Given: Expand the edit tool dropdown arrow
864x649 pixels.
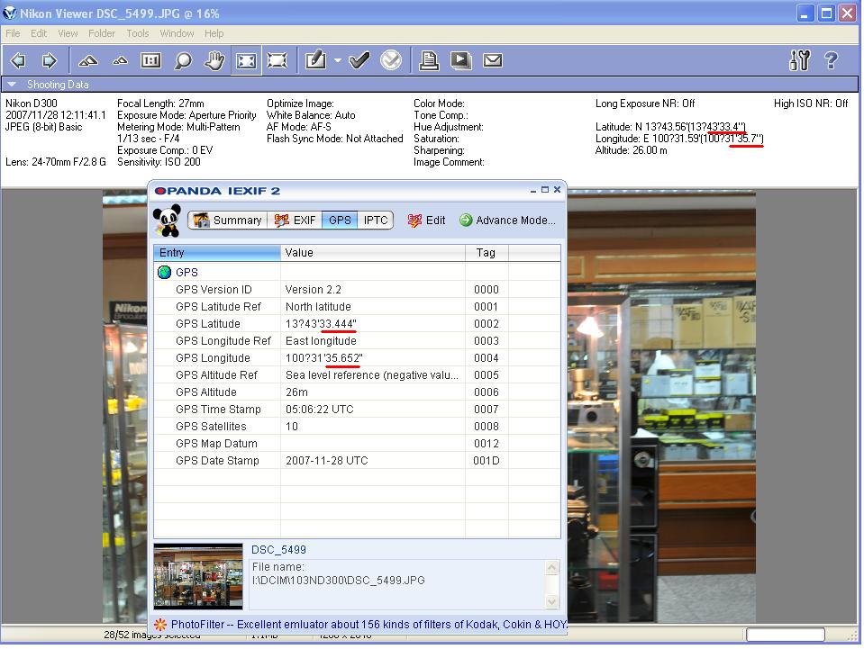Looking at the screenshot, I should pos(337,60).
